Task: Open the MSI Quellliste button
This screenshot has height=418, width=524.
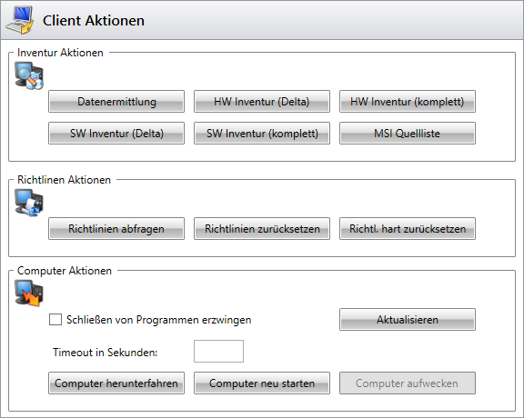Action: pos(408,134)
